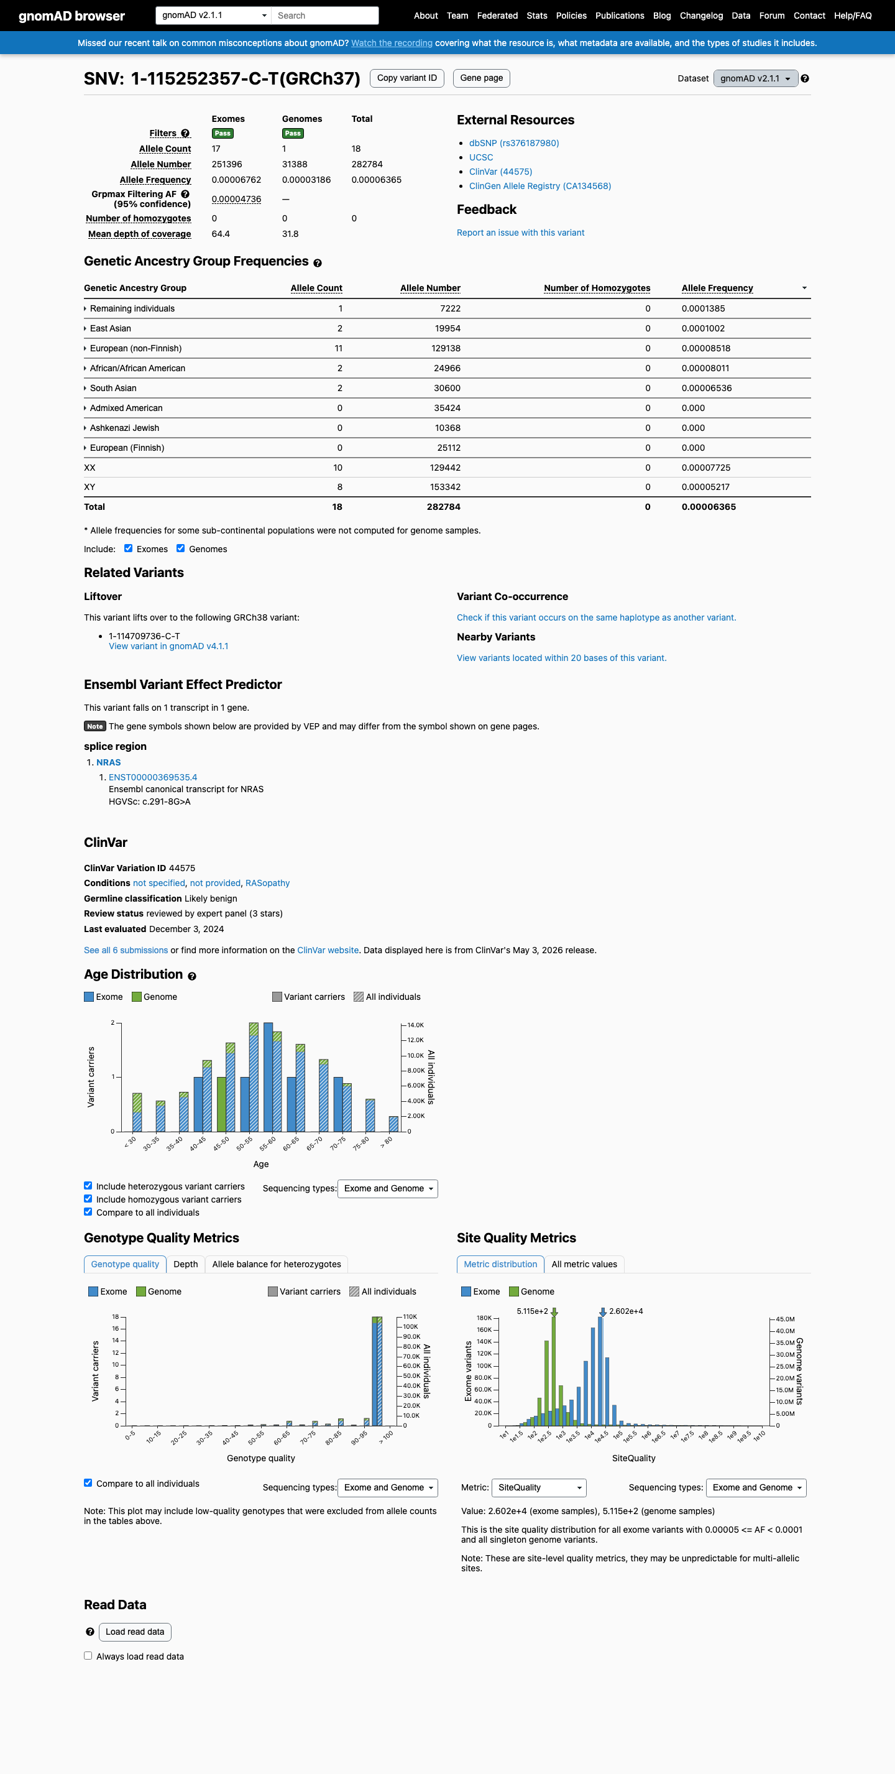Select the Genotype quality tab

click(124, 1264)
